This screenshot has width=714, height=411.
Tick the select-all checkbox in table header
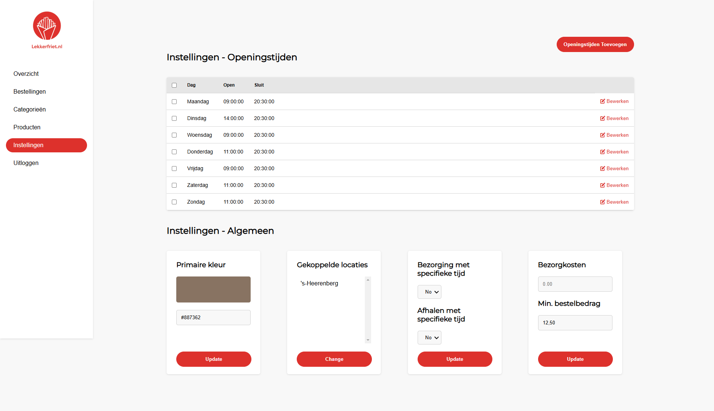point(174,85)
